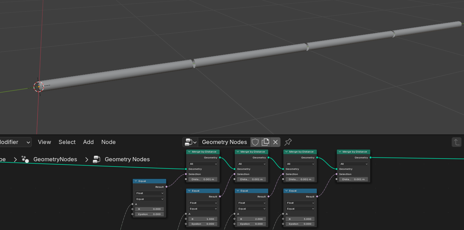This screenshot has width=464, height=230.
Task: Unlink the Geometry Nodes datablock
Action: coord(275,142)
